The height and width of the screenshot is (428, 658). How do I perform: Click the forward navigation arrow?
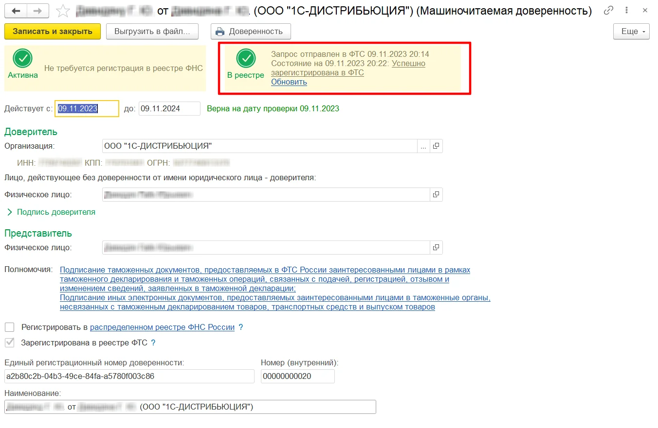point(38,11)
